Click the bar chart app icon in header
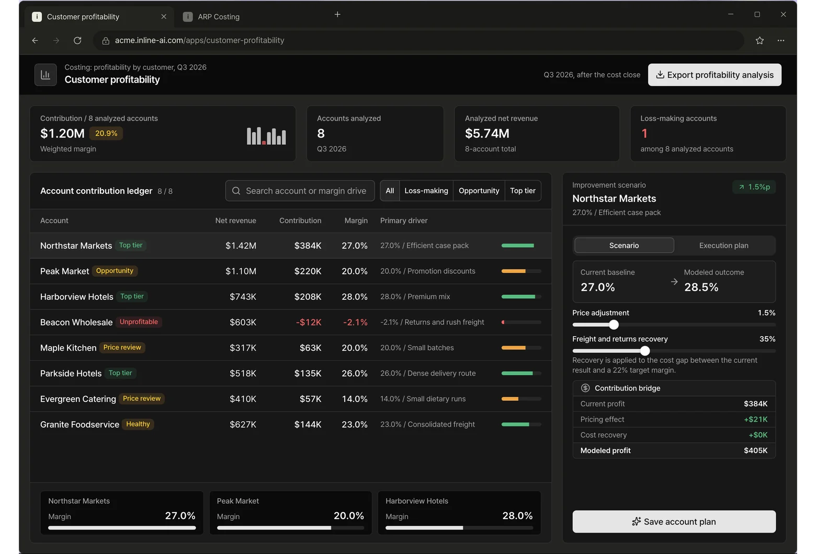 coord(46,75)
